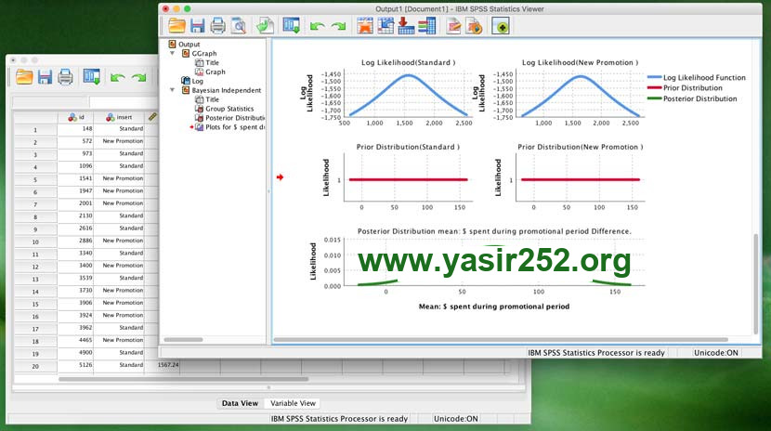Select row header 20 in Data Editor
Viewport: 771px width, 431px height.
click(35, 366)
